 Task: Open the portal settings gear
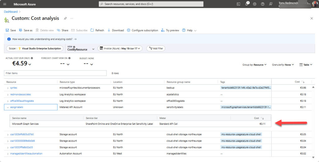[x=255, y=4]
